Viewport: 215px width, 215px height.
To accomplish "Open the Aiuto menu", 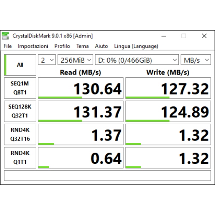I will point(101,46).
